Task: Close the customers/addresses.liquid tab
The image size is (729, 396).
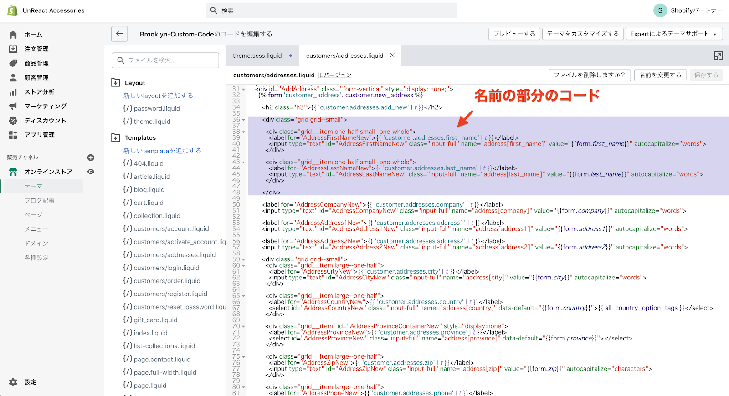Action: [x=392, y=56]
